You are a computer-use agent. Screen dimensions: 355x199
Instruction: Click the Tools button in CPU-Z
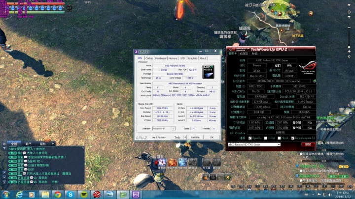177,137
